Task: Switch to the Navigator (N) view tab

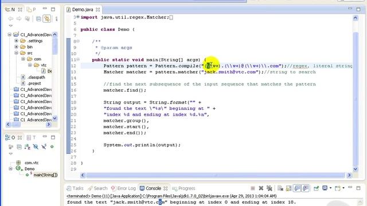Action: point(10,10)
